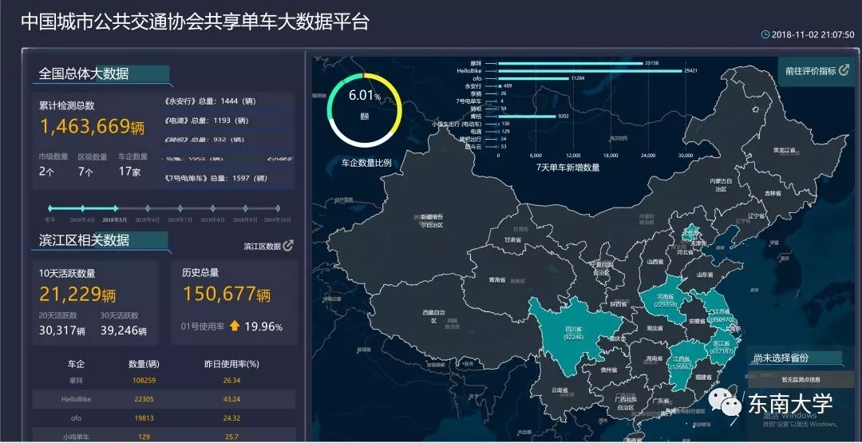Open the external-link icon beside 前往评价指标
The image size is (862, 443).
coord(844,70)
